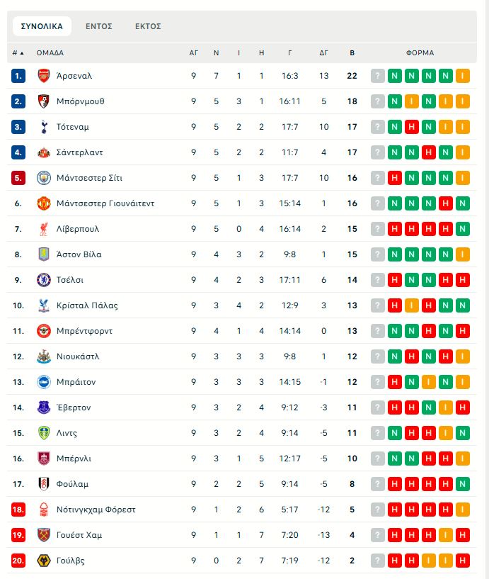Click the red rank 20 position badge
The height and width of the screenshot is (579, 489).
[x=18, y=561]
